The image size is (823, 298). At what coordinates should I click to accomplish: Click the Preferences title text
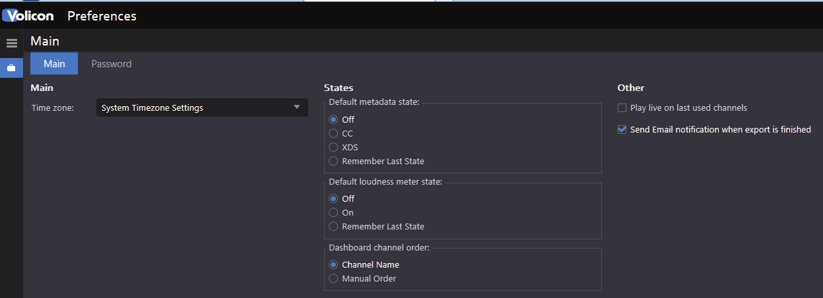coord(102,16)
